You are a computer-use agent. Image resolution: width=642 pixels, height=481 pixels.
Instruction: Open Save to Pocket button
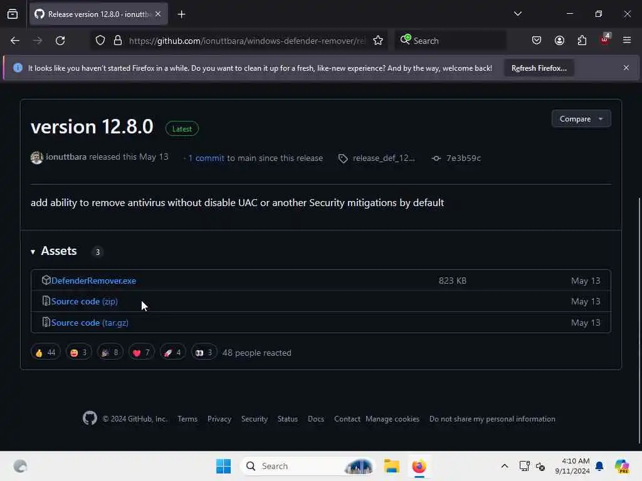(x=537, y=41)
